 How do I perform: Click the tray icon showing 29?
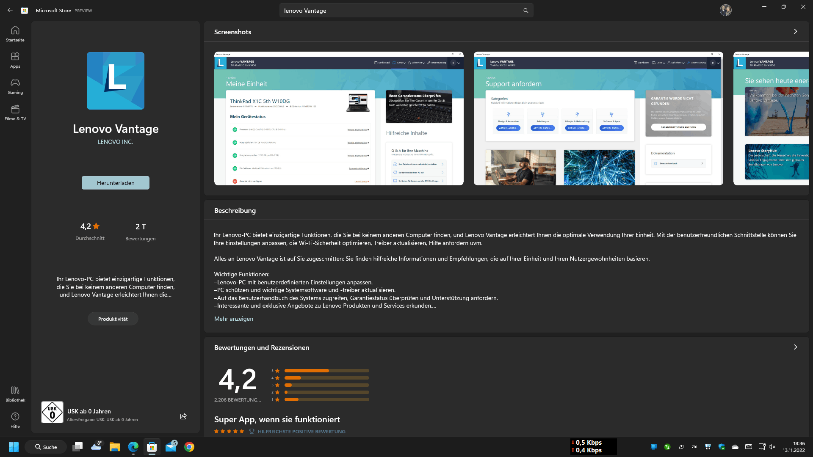681,447
